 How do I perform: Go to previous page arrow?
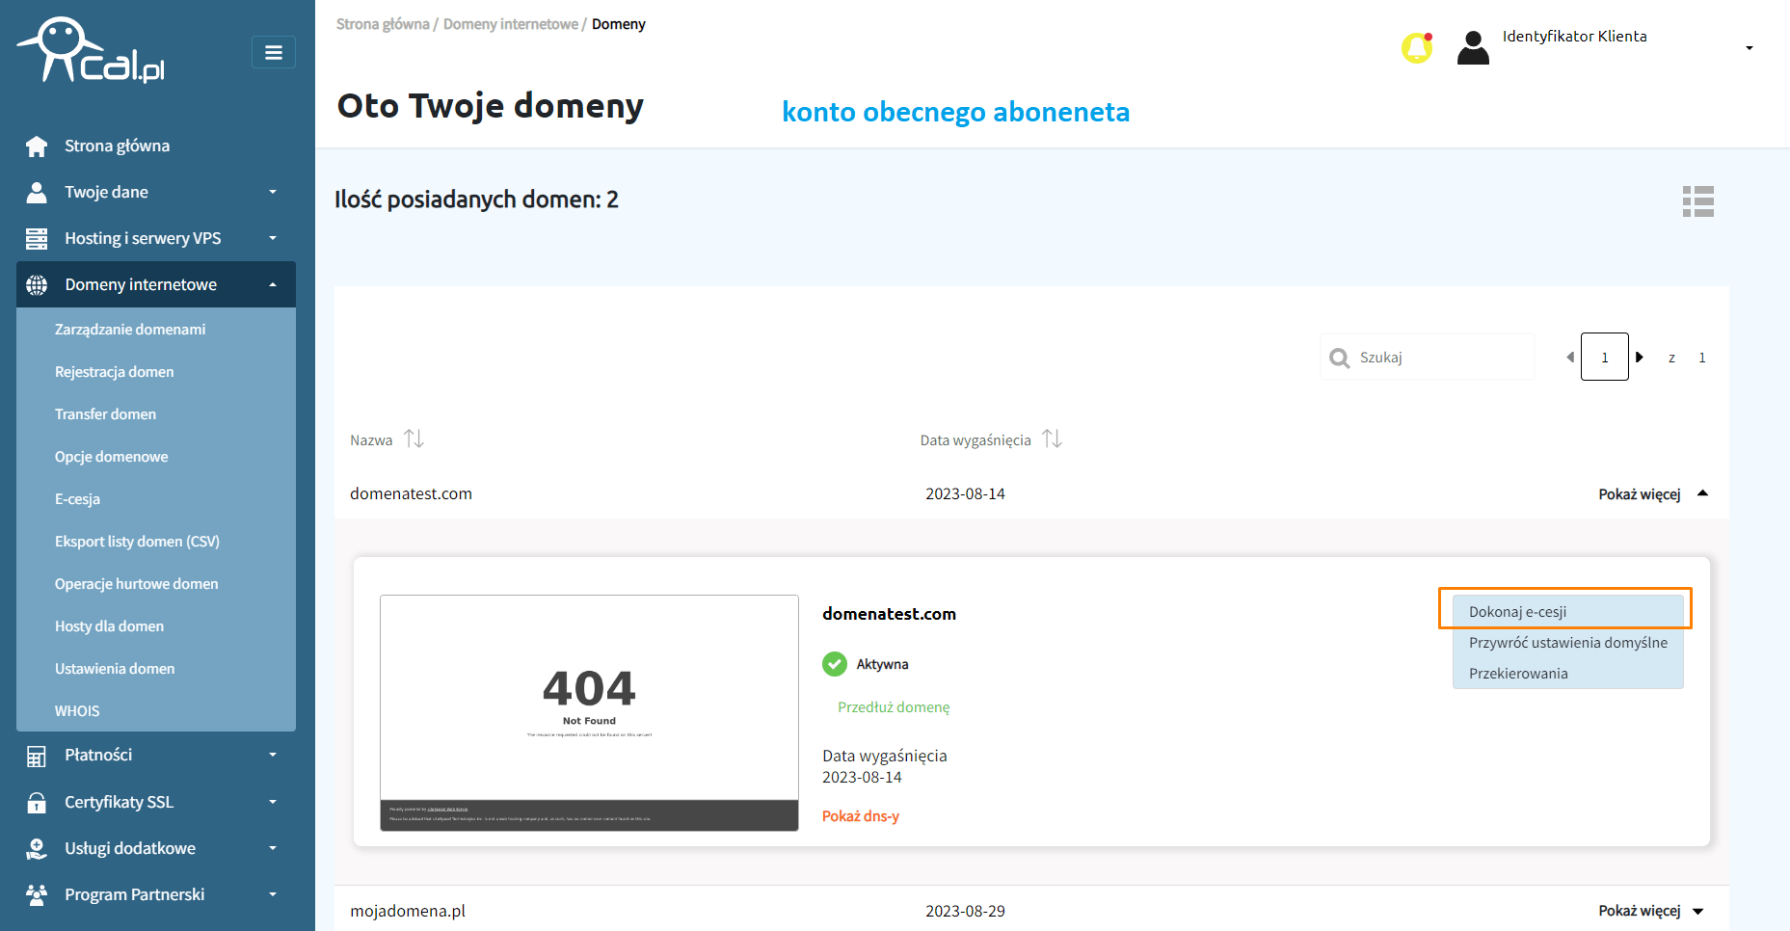point(1570,358)
